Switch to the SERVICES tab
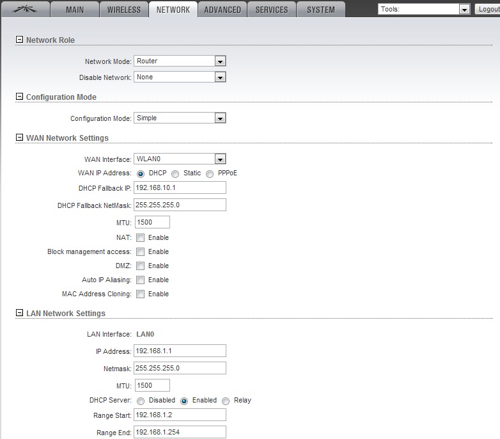Screen dimensions: 500x439 pyautogui.click(x=271, y=10)
